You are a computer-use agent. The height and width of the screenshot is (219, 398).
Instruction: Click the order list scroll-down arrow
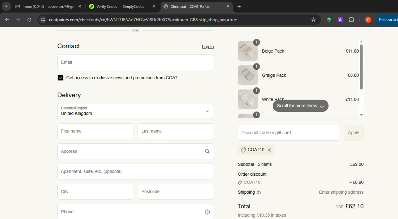pyautogui.click(x=361, y=115)
